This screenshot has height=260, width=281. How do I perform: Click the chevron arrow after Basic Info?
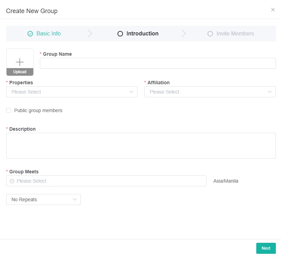coord(90,34)
